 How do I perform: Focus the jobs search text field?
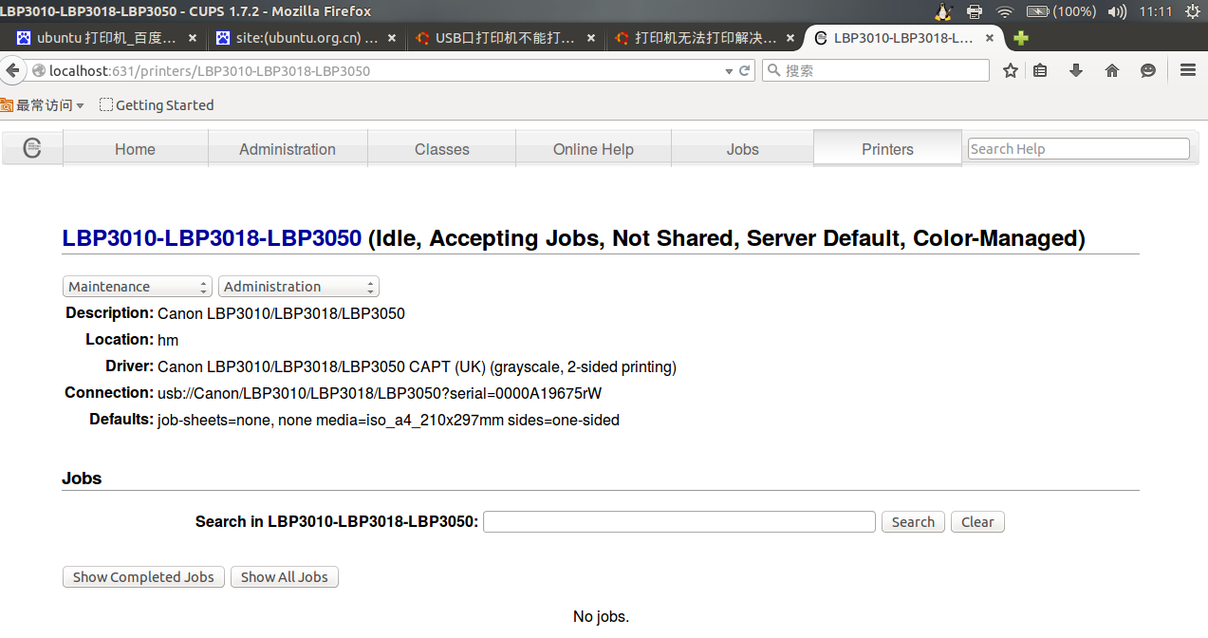click(679, 521)
